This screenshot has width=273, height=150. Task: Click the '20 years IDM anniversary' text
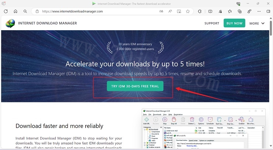click(x=135, y=44)
